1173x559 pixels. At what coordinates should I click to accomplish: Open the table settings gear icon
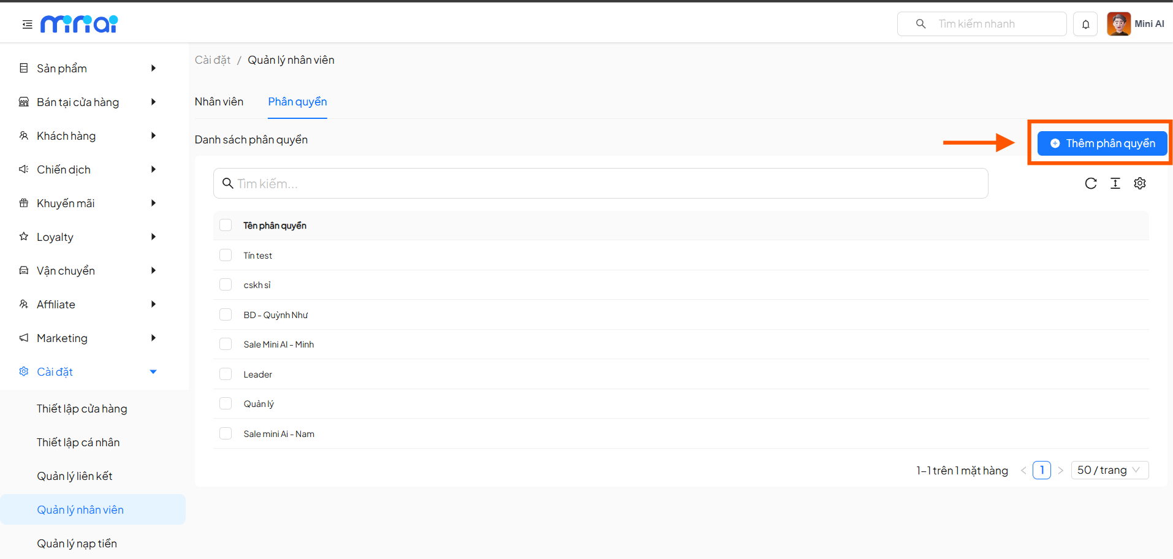[x=1139, y=183]
